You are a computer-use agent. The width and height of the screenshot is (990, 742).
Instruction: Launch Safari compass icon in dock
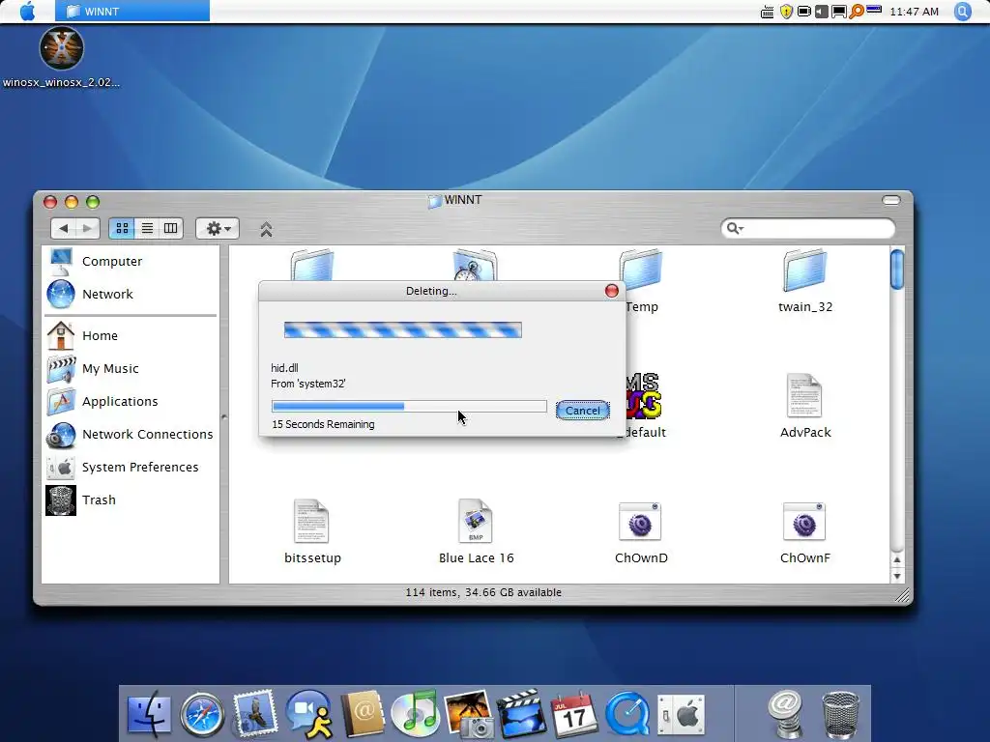[x=202, y=714]
